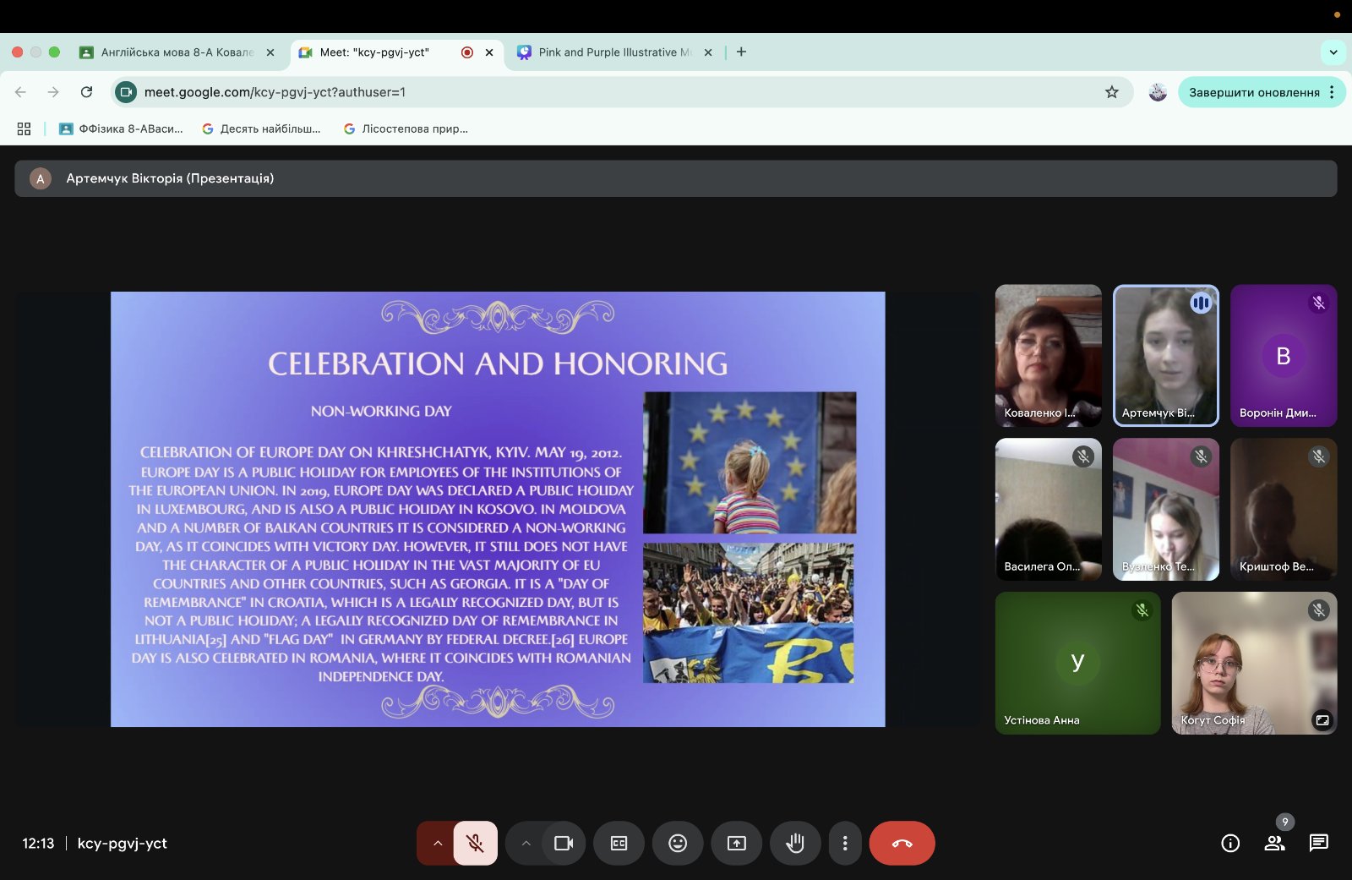Open the three-dot more options menu
Image resolution: width=1352 pixels, height=880 pixels.
[x=845, y=843]
